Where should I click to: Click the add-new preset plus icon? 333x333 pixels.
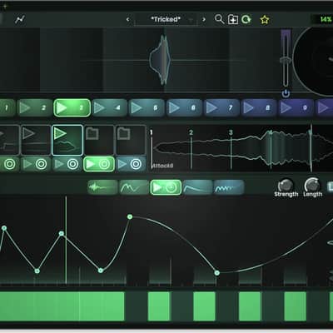[233, 19]
